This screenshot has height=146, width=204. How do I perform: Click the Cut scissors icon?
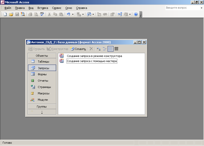[x=49, y=14]
